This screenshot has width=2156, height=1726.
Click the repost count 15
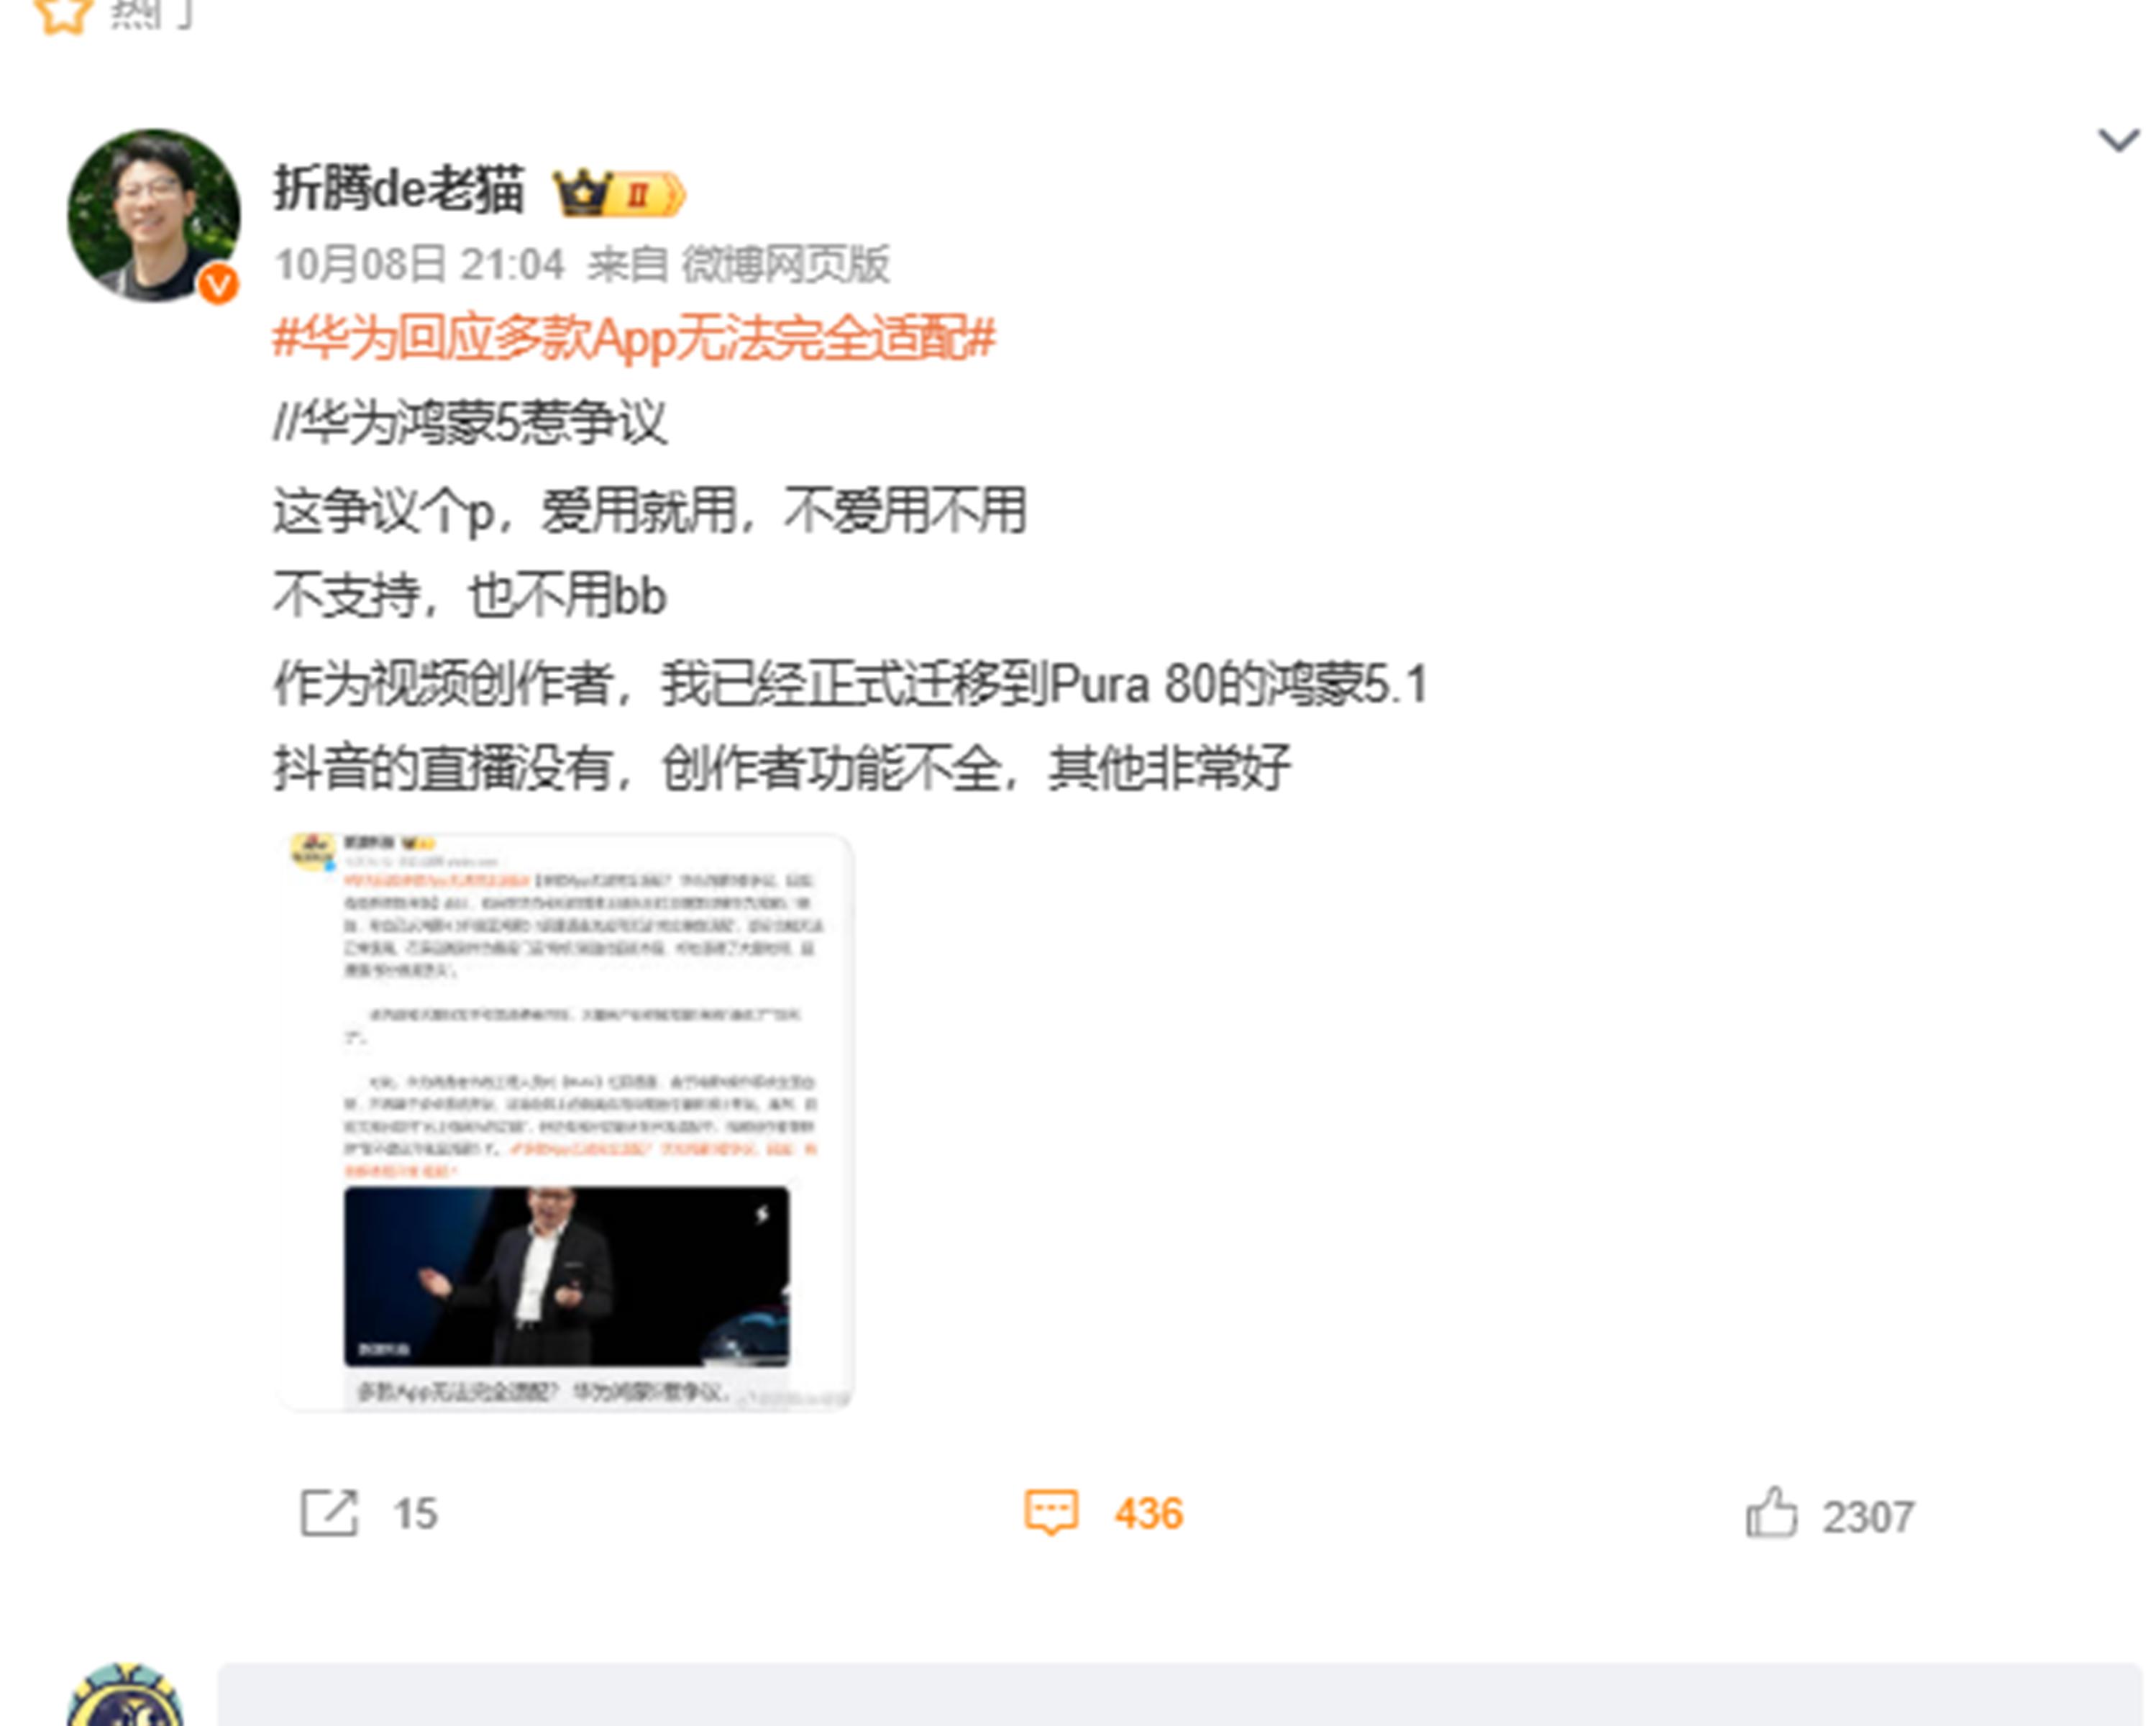(x=415, y=1514)
